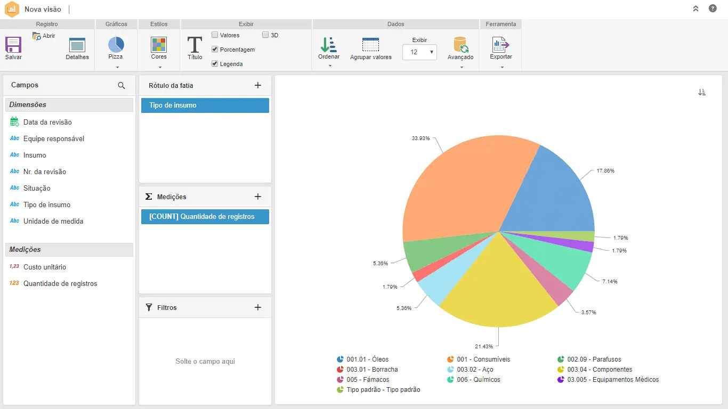Enable the Valores checkbox

(215, 35)
